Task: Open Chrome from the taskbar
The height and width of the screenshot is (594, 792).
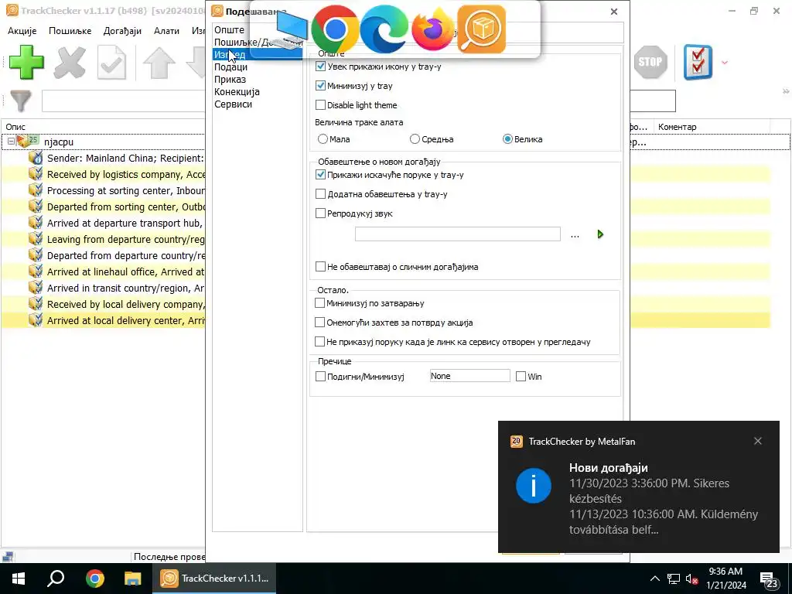Action: point(94,579)
